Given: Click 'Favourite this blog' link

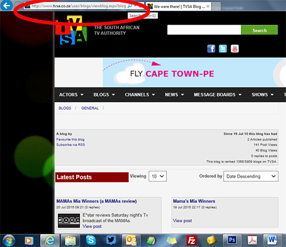Looking at the screenshot, I should 70,140.
